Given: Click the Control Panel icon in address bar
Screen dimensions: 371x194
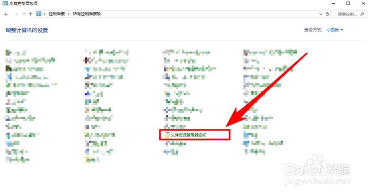Looking at the screenshot, I should (x=39, y=14).
